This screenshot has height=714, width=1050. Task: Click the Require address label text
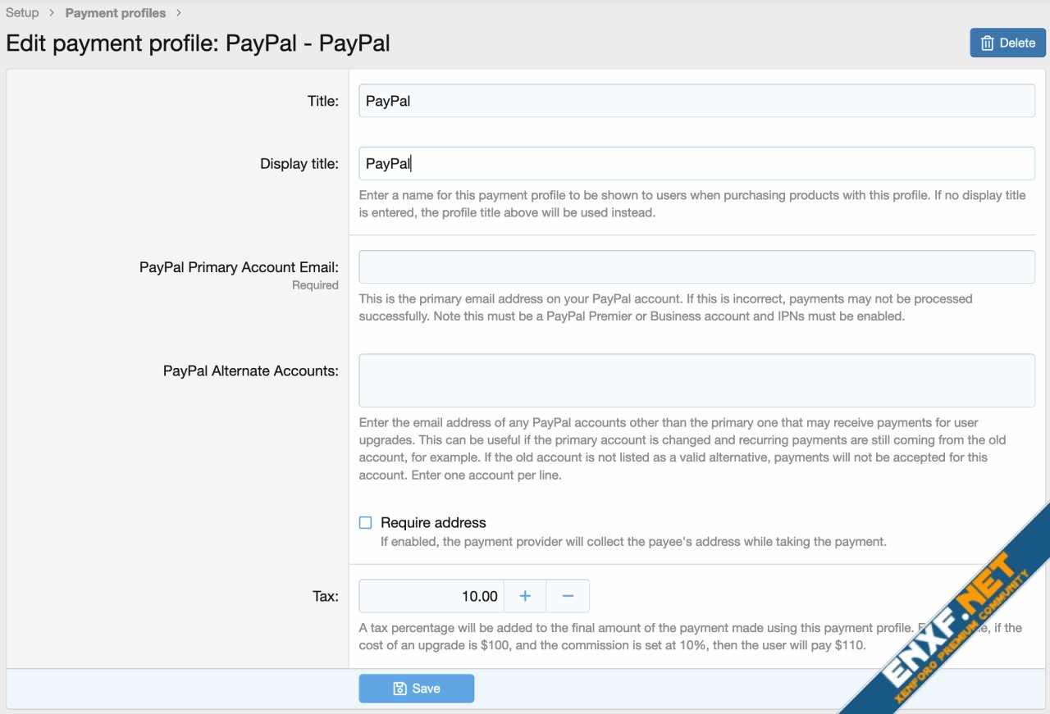(433, 522)
